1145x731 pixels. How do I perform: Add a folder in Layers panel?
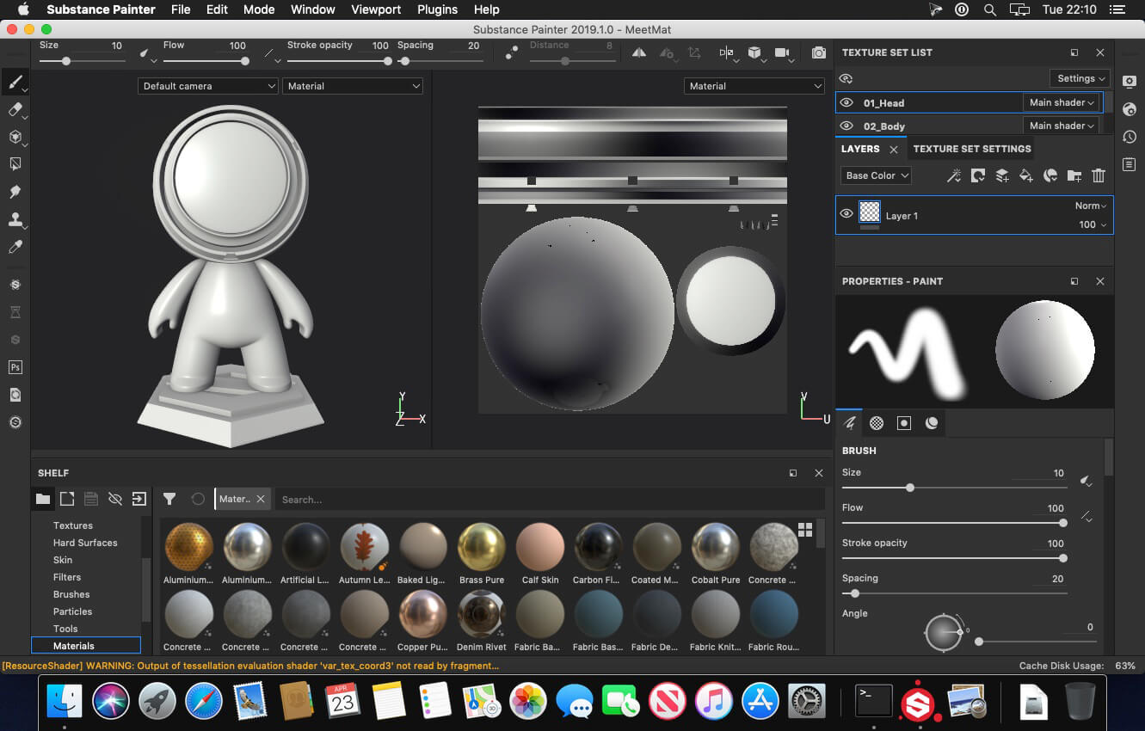[1074, 175]
